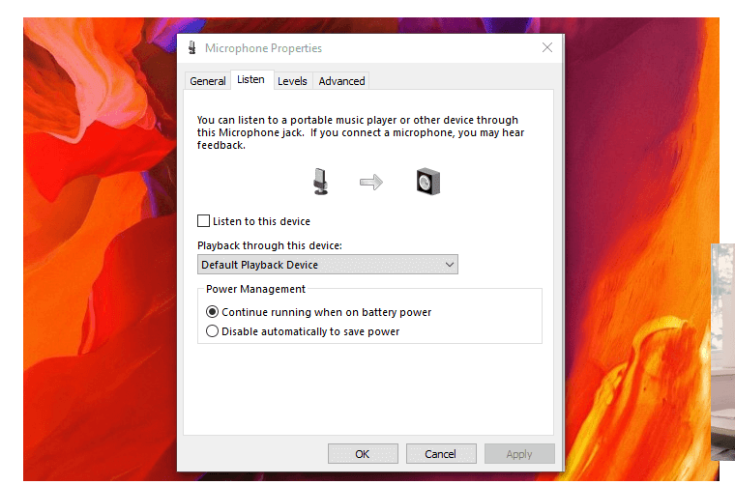Viewport: 735px width, 485px height.
Task: Switch to the Listen tab
Action: [250, 79]
